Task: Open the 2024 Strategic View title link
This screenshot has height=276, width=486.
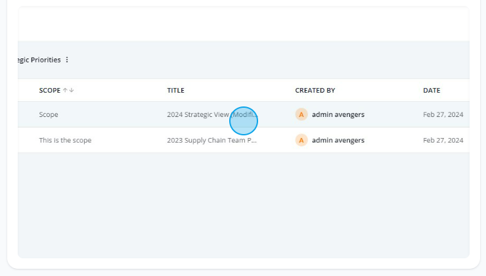Action: (x=211, y=114)
